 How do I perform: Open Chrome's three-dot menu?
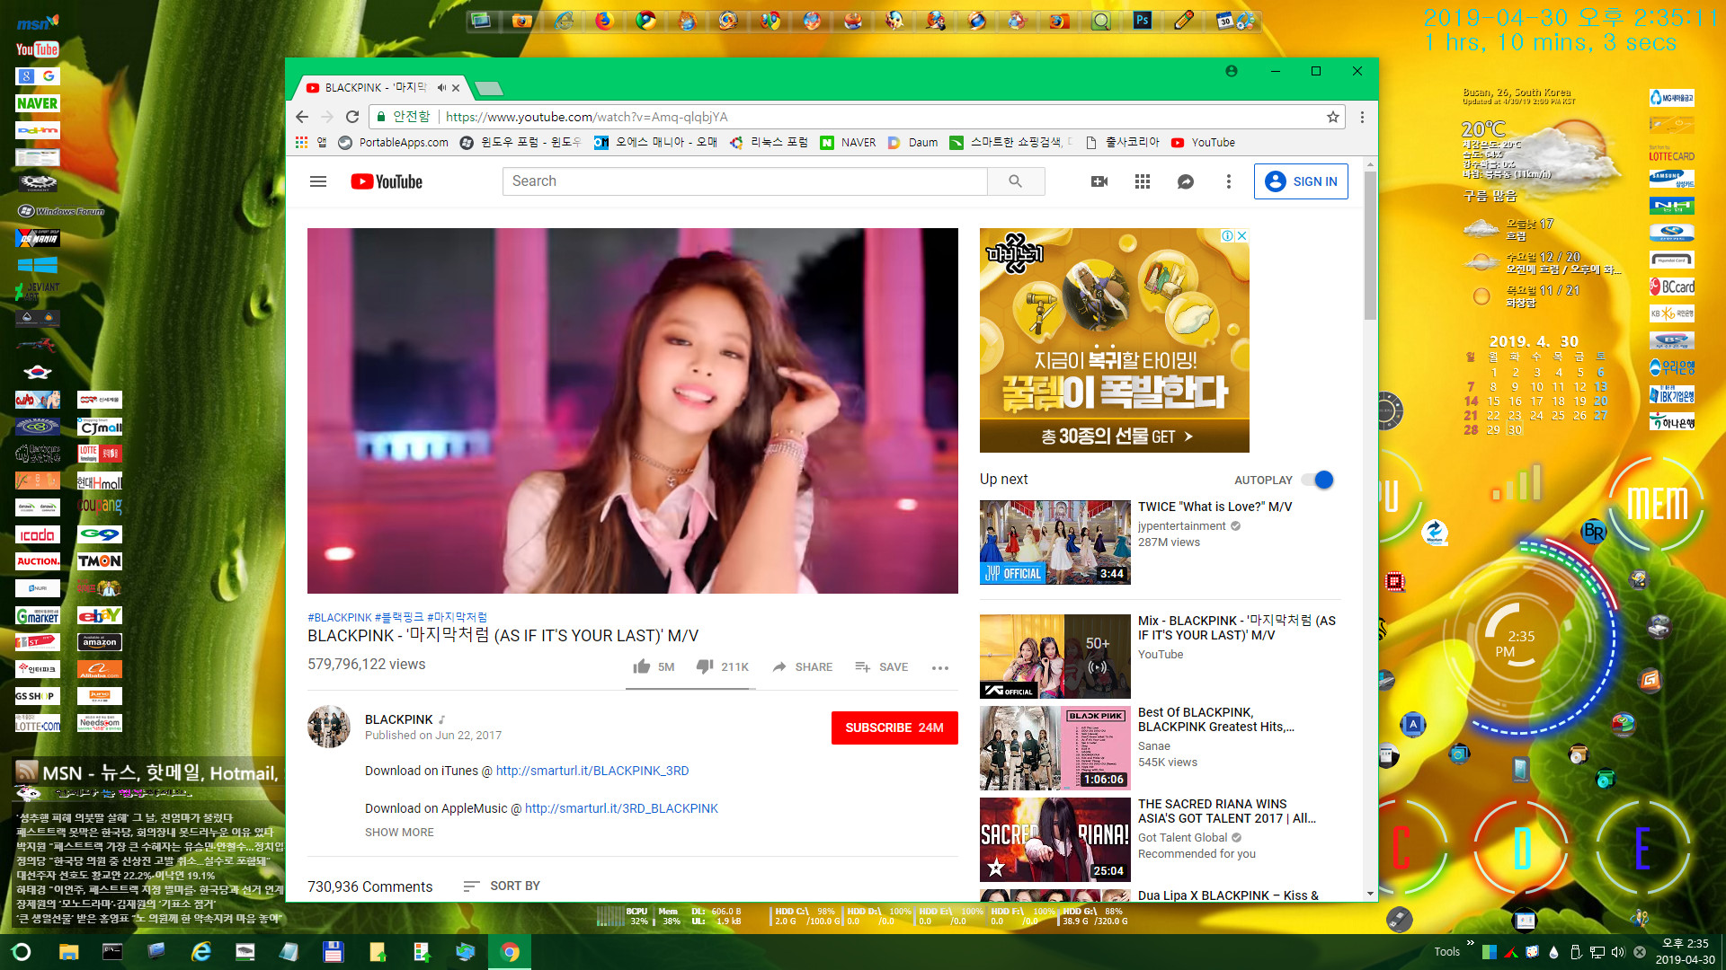pos(1362,117)
